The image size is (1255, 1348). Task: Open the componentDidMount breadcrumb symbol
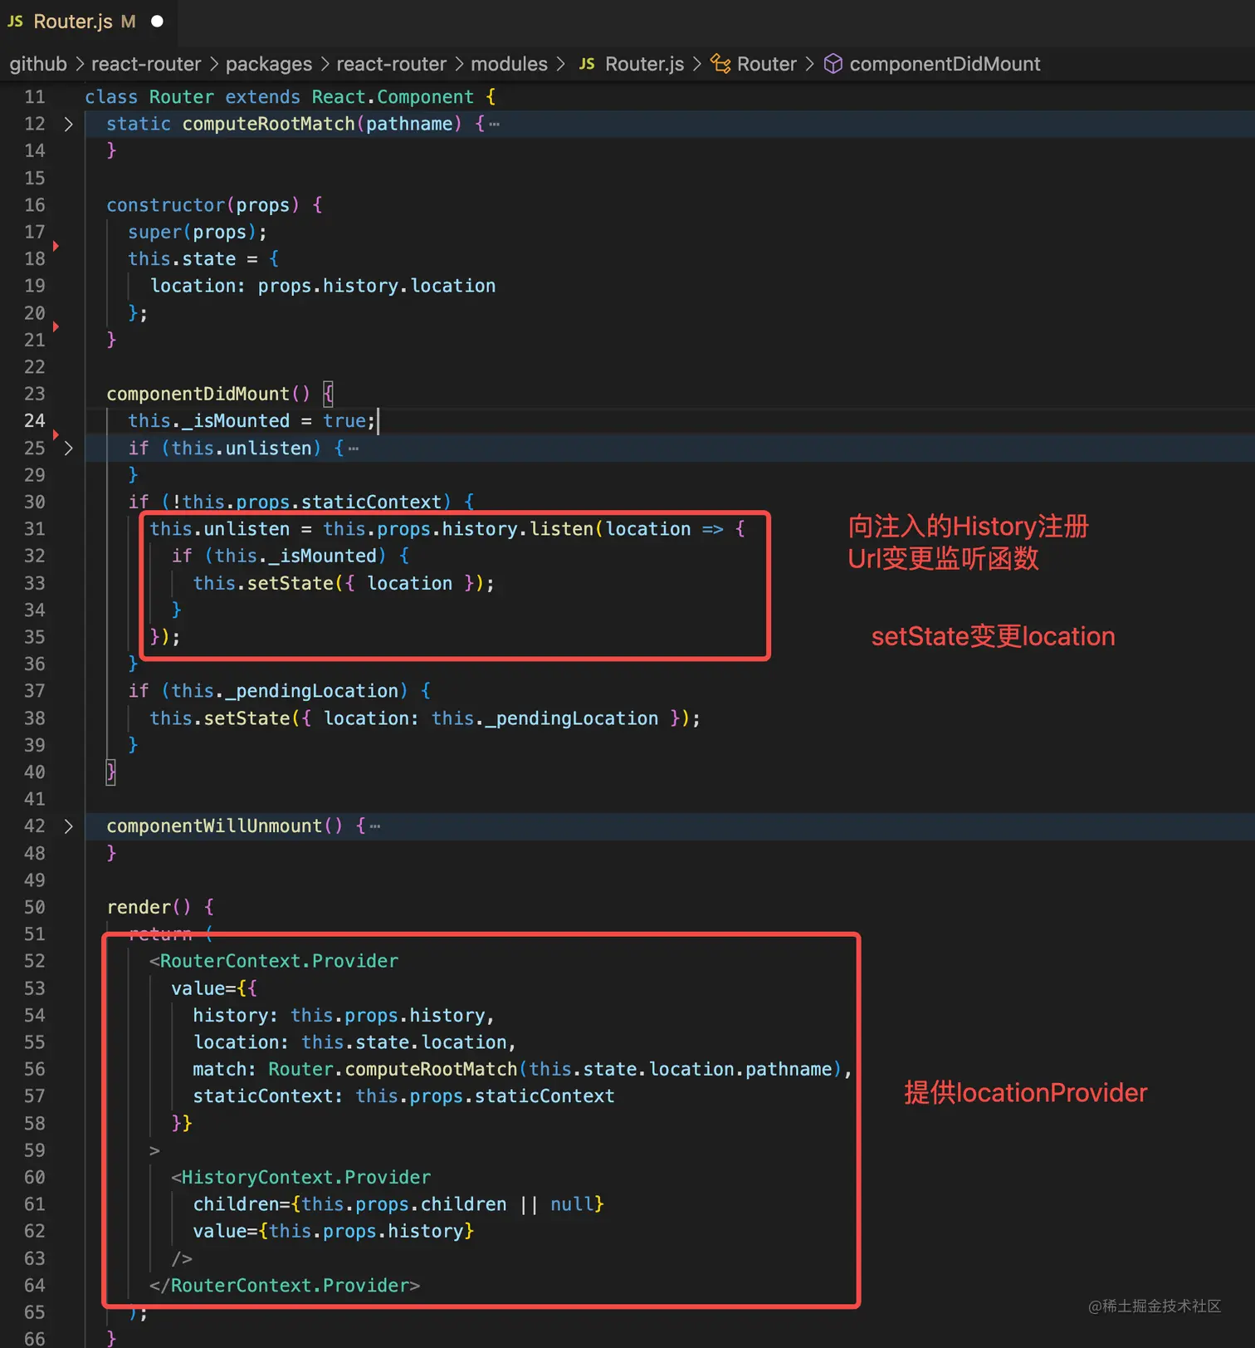[x=945, y=64]
